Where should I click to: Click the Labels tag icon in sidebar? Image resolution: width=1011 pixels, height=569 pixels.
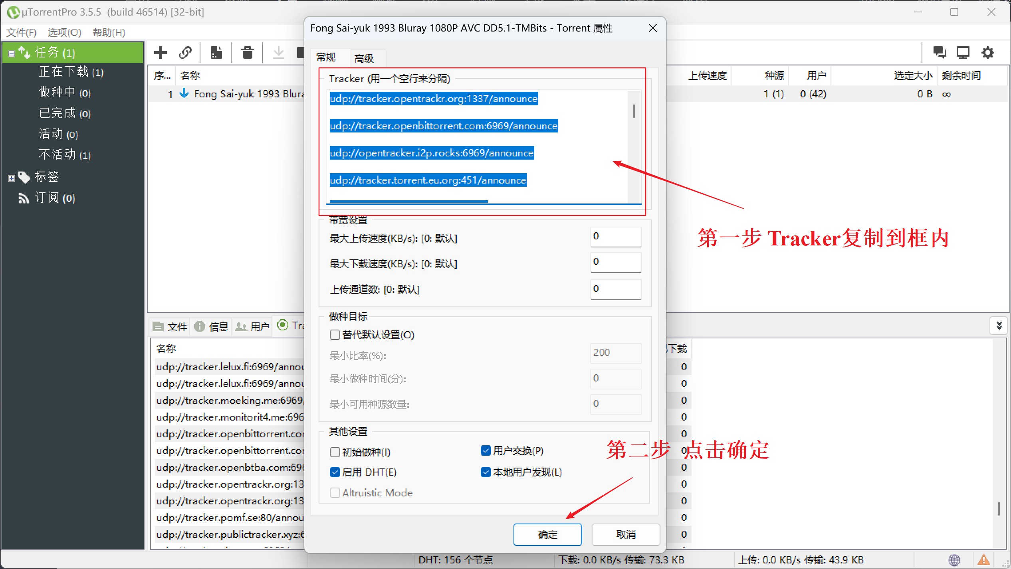pyautogui.click(x=24, y=177)
